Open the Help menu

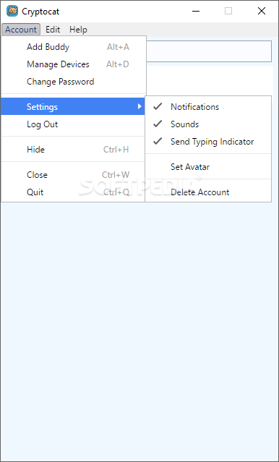click(x=78, y=30)
